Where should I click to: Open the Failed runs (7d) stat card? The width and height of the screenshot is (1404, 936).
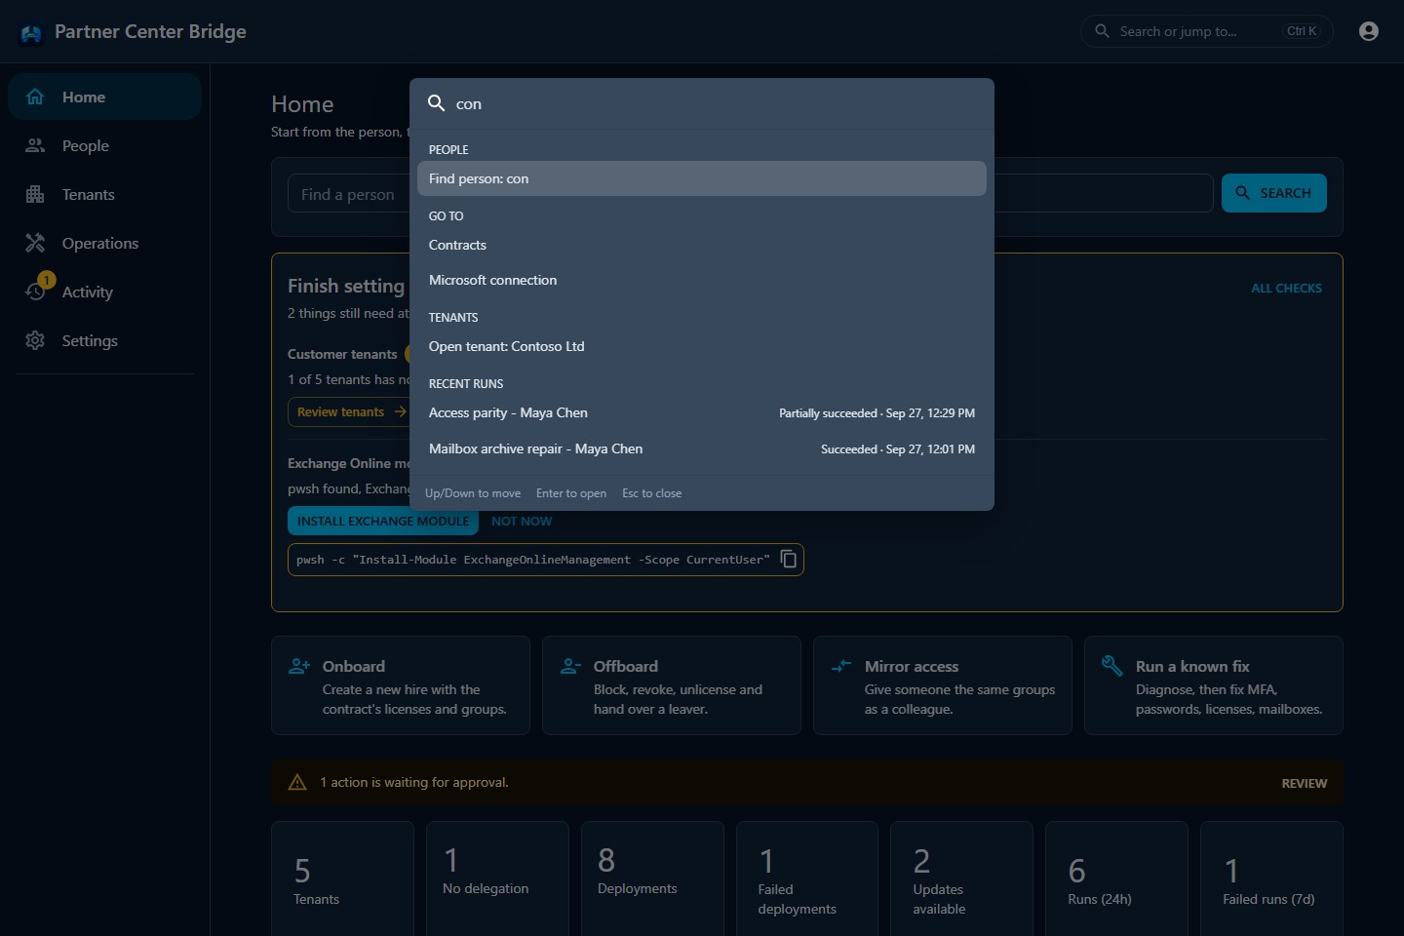pyautogui.click(x=1271, y=878)
